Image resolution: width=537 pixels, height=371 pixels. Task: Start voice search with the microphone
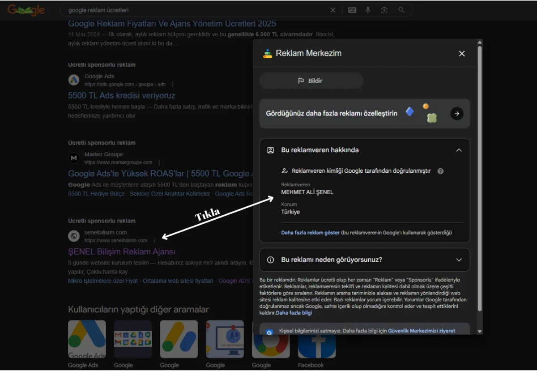click(x=368, y=10)
